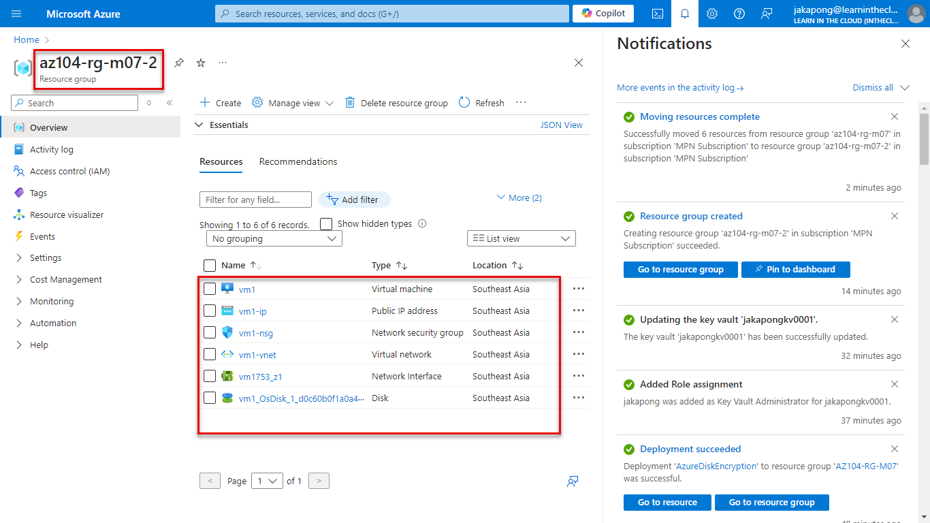Collapse all notifications with the chevron

tap(905, 88)
